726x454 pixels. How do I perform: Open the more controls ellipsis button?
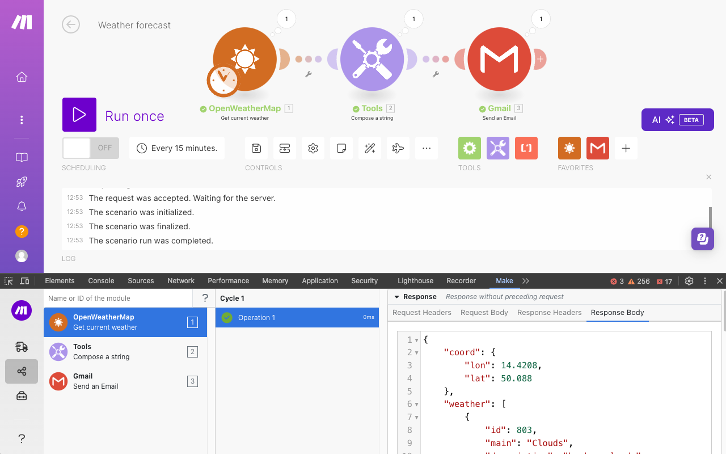pos(427,148)
